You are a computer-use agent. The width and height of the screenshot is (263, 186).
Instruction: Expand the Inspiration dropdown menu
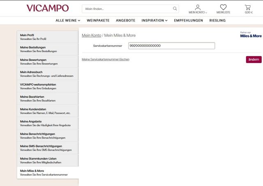(155, 20)
